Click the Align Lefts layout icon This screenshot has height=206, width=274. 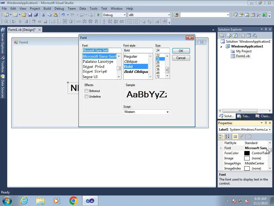(14, 21)
